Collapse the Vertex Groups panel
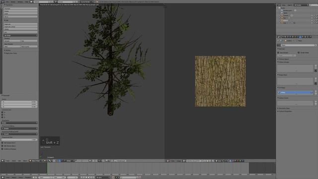Image resolution: width=318 pixels, height=179 pixels. point(284,62)
